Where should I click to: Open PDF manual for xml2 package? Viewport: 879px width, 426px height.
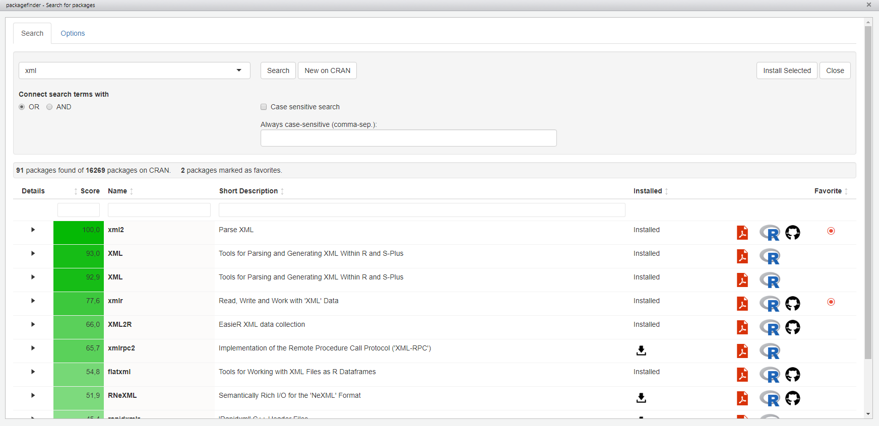click(x=742, y=233)
